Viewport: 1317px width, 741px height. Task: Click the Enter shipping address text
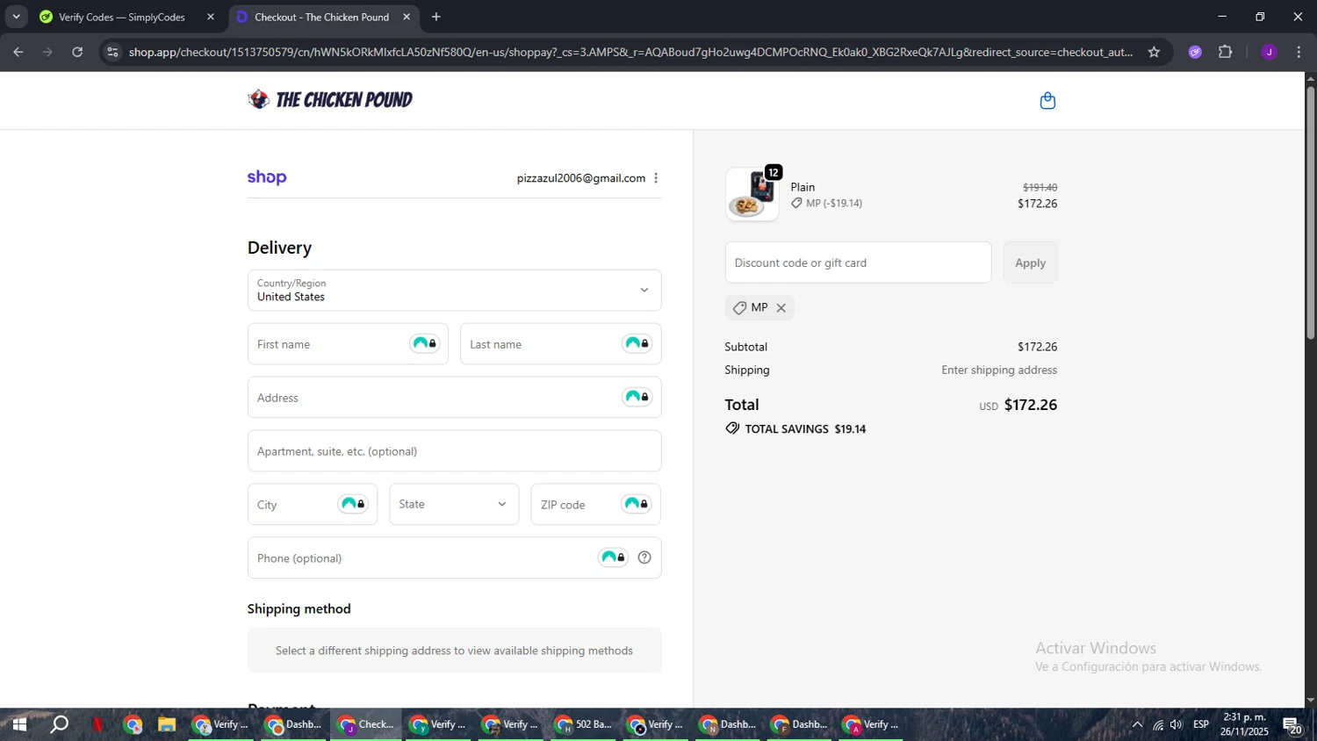[x=999, y=370]
